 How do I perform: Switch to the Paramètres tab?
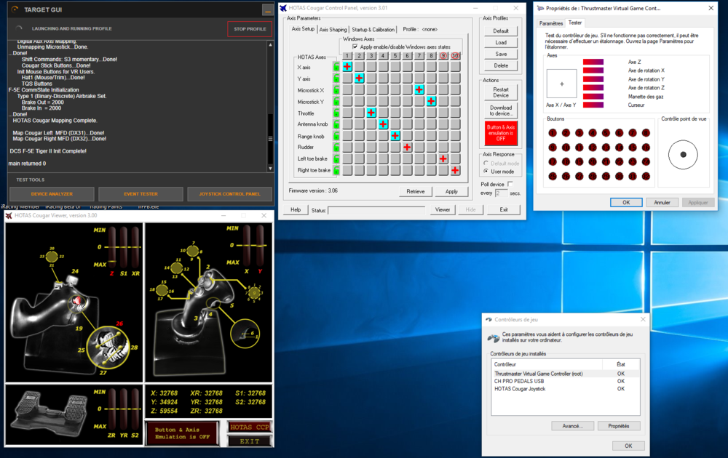point(551,23)
